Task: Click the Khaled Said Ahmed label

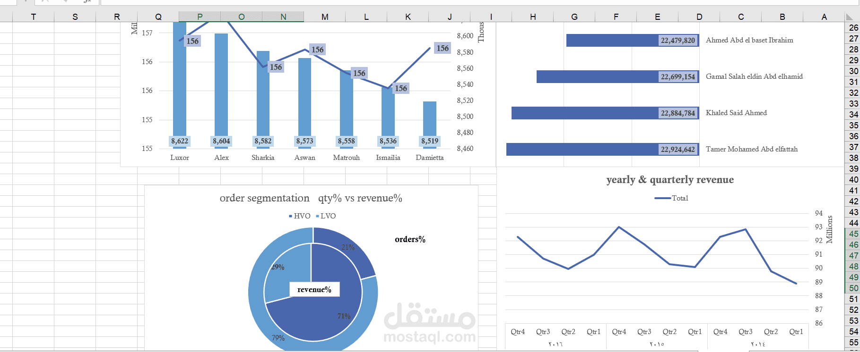Action: point(736,113)
